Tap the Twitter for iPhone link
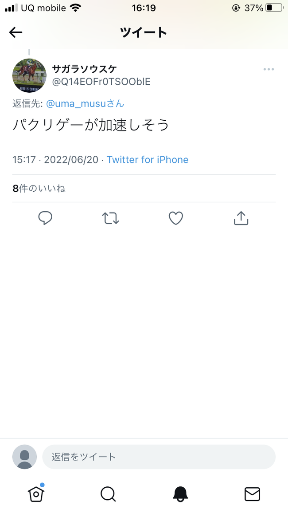 click(148, 160)
